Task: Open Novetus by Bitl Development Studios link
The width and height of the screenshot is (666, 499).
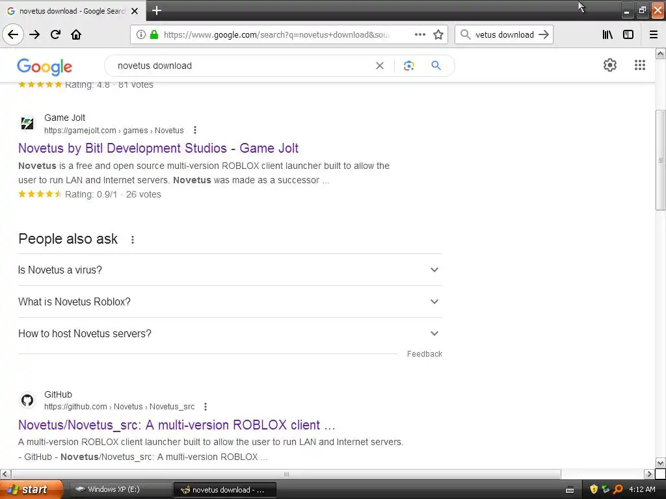Action: [158, 148]
